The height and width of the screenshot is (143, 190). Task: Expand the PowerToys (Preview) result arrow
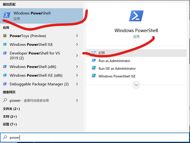tap(77, 36)
